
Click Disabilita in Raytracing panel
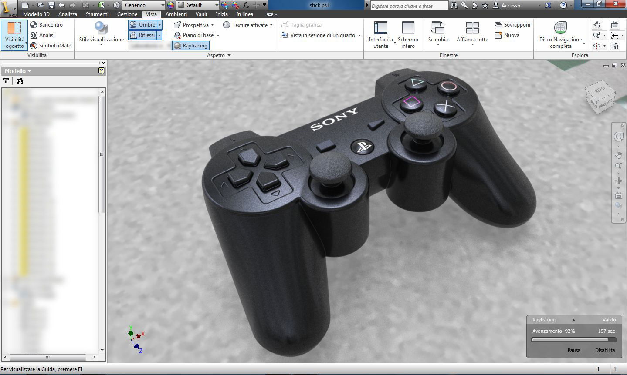605,350
